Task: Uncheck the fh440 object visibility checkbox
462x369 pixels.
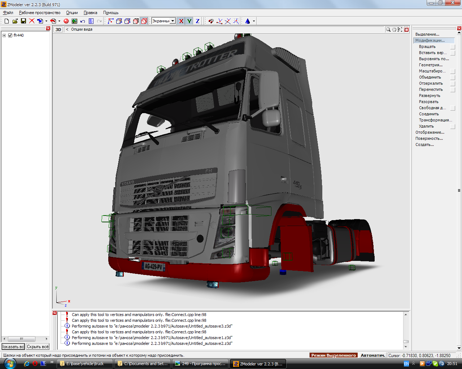Action: [x=10, y=35]
